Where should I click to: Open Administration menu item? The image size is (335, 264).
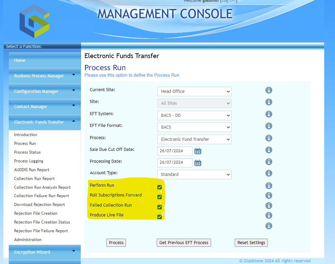pyautogui.click(x=28, y=239)
